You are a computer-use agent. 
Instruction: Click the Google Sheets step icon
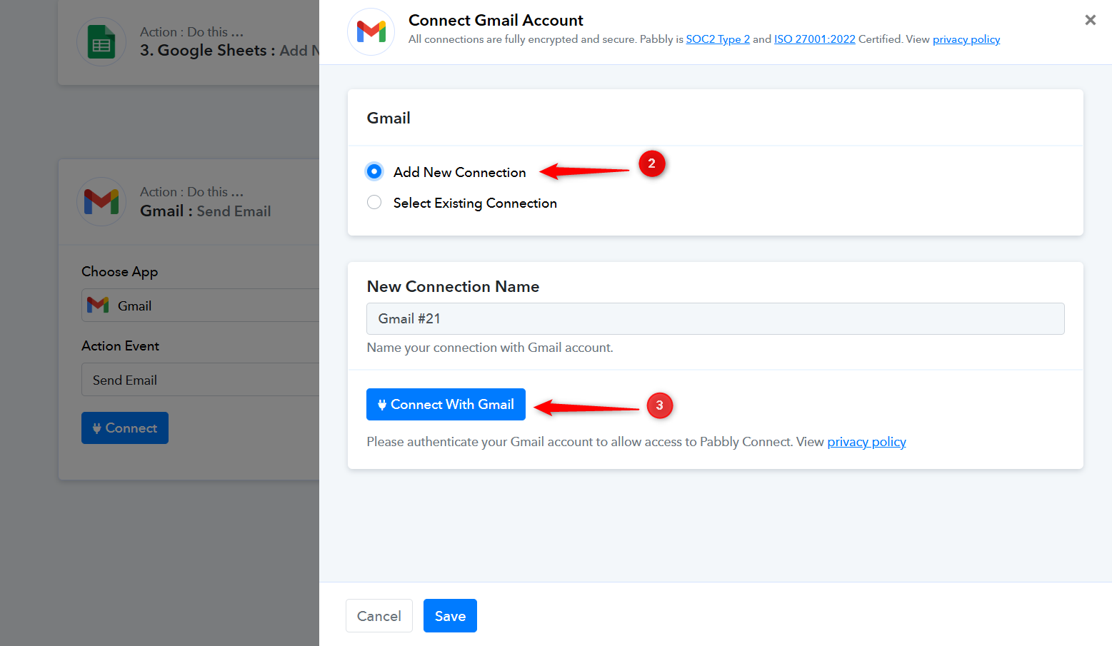101,42
